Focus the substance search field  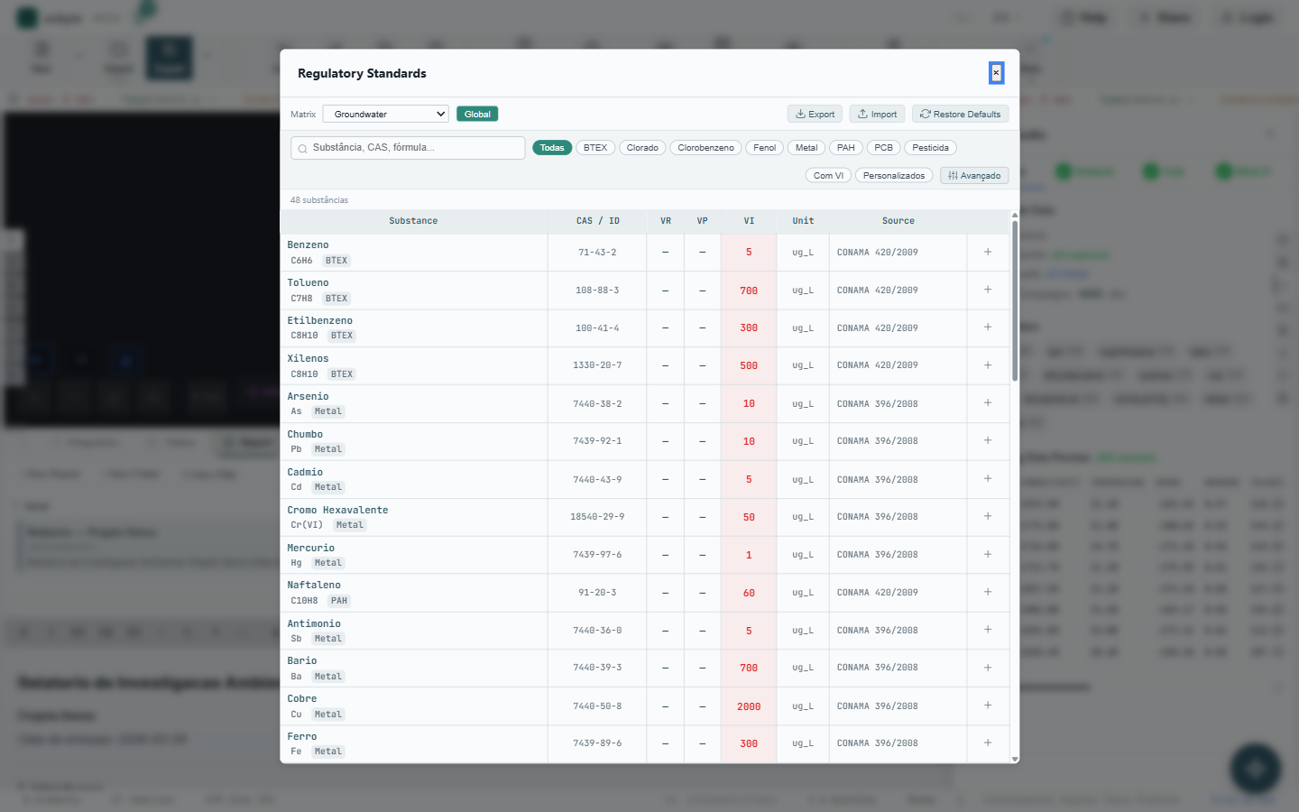pyautogui.click(x=408, y=148)
